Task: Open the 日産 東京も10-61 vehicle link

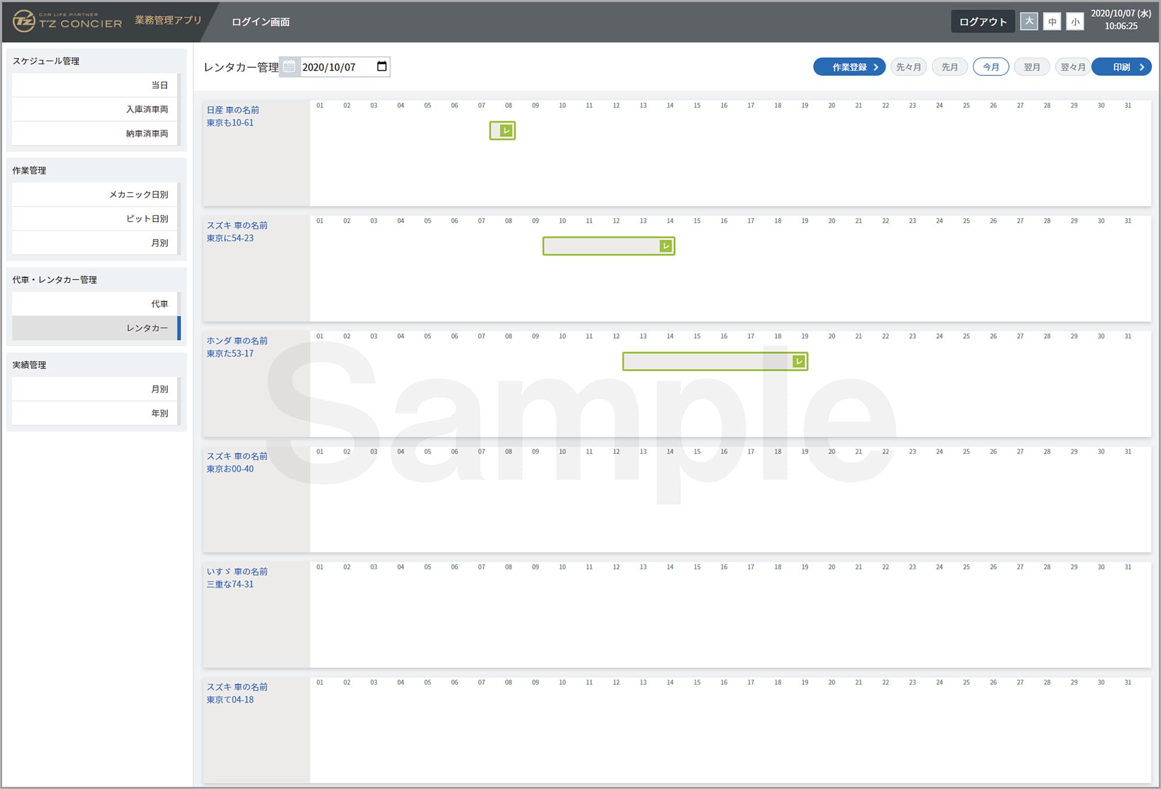Action: [232, 116]
